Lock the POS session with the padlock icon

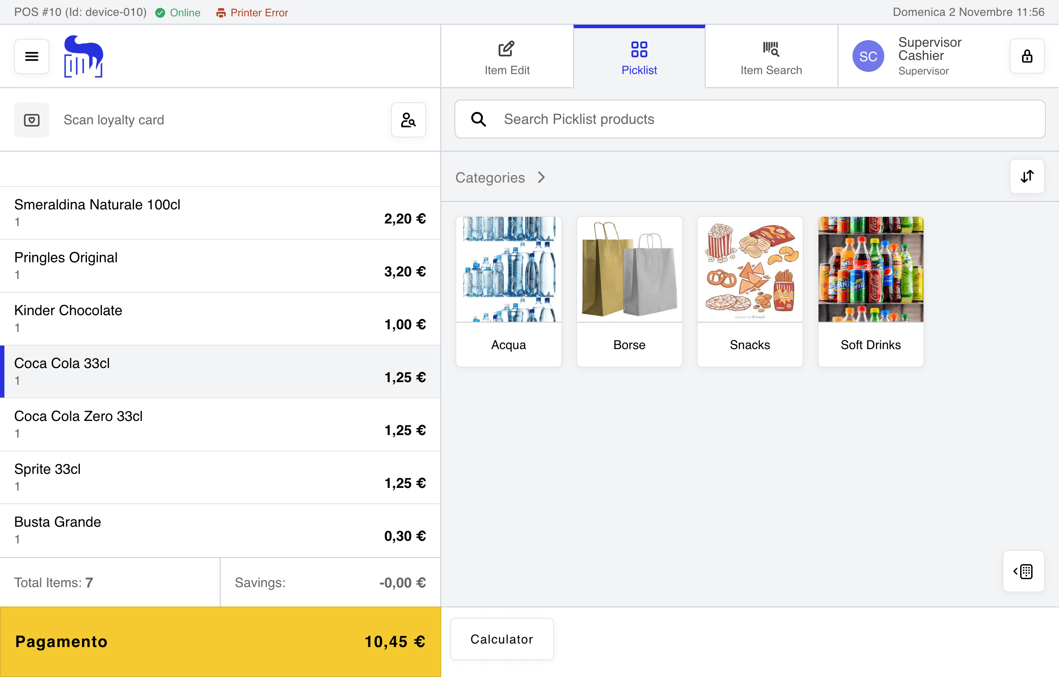(1027, 56)
